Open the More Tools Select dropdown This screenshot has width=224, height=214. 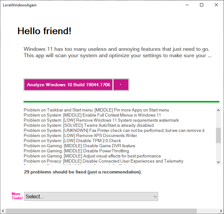91,196
